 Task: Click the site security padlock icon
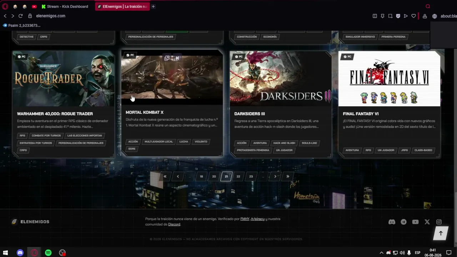coord(30,16)
